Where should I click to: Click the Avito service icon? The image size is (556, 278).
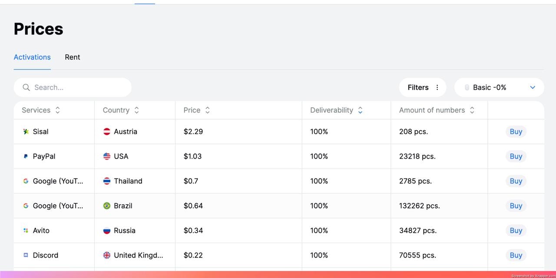tap(26, 231)
